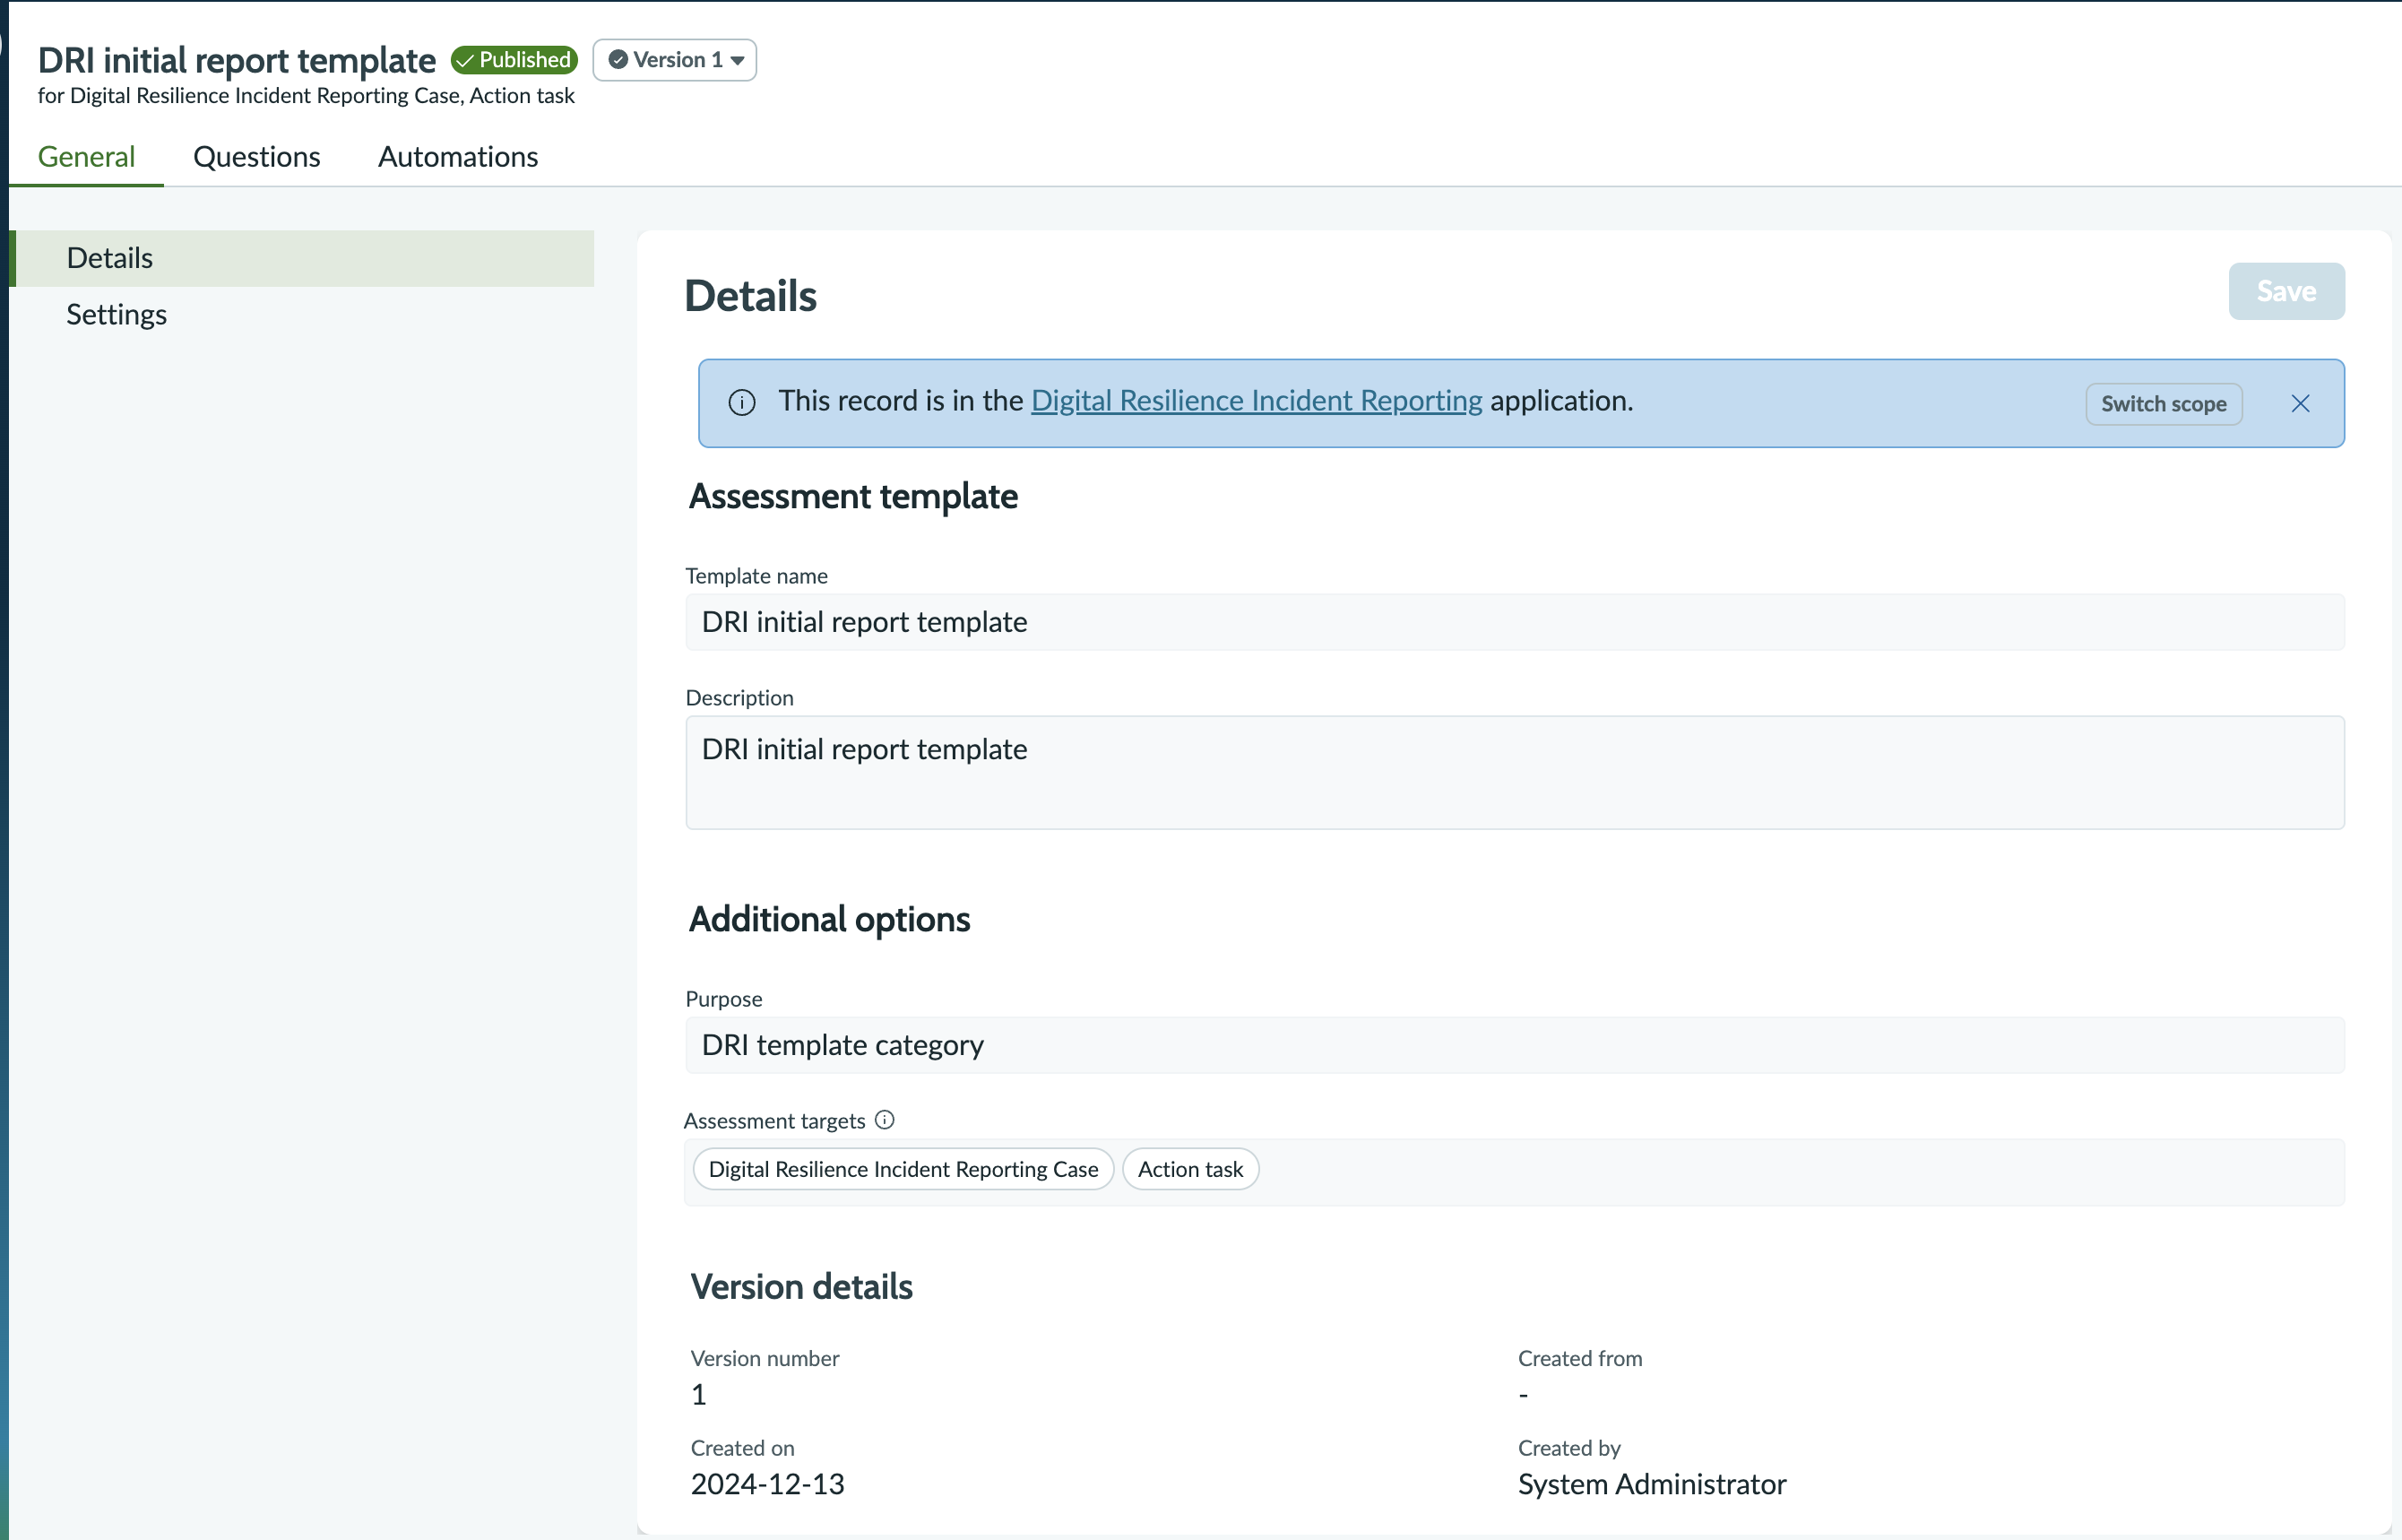Switch to the Automations tab

click(x=458, y=157)
